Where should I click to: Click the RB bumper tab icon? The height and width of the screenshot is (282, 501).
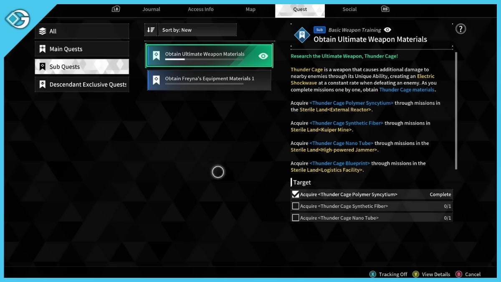coord(385,9)
